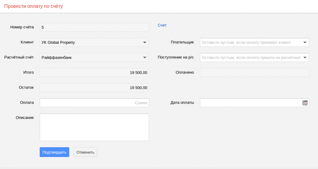Open the Плательщик dropdown arrow
This screenshot has width=318, height=169.
305,42
